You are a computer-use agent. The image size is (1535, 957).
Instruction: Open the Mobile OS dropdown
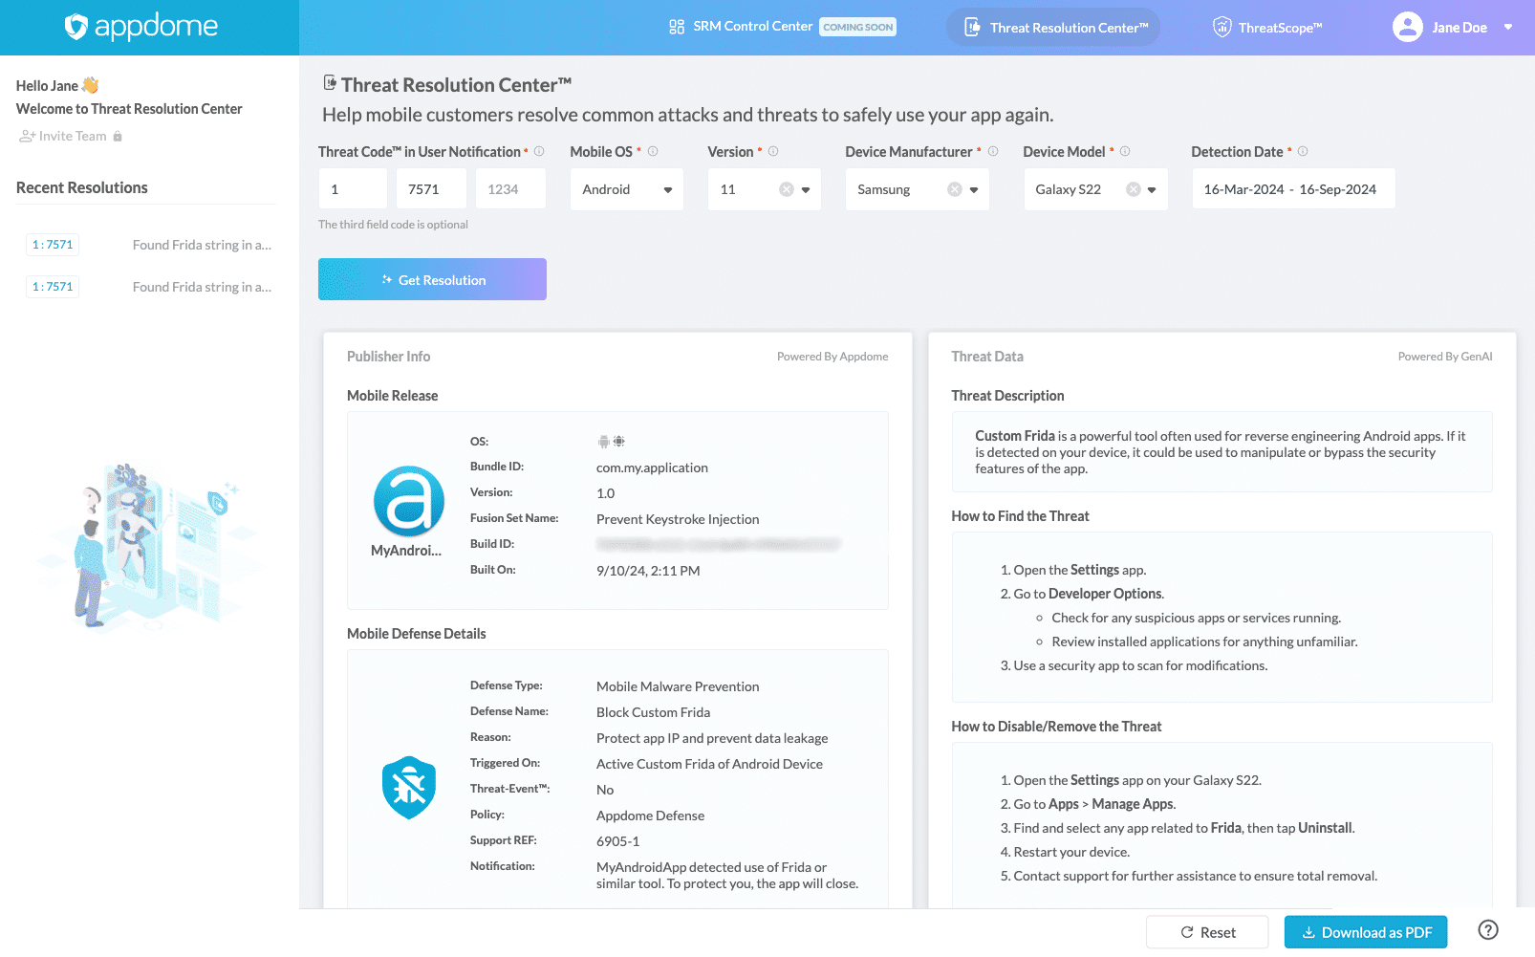coord(668,189)
